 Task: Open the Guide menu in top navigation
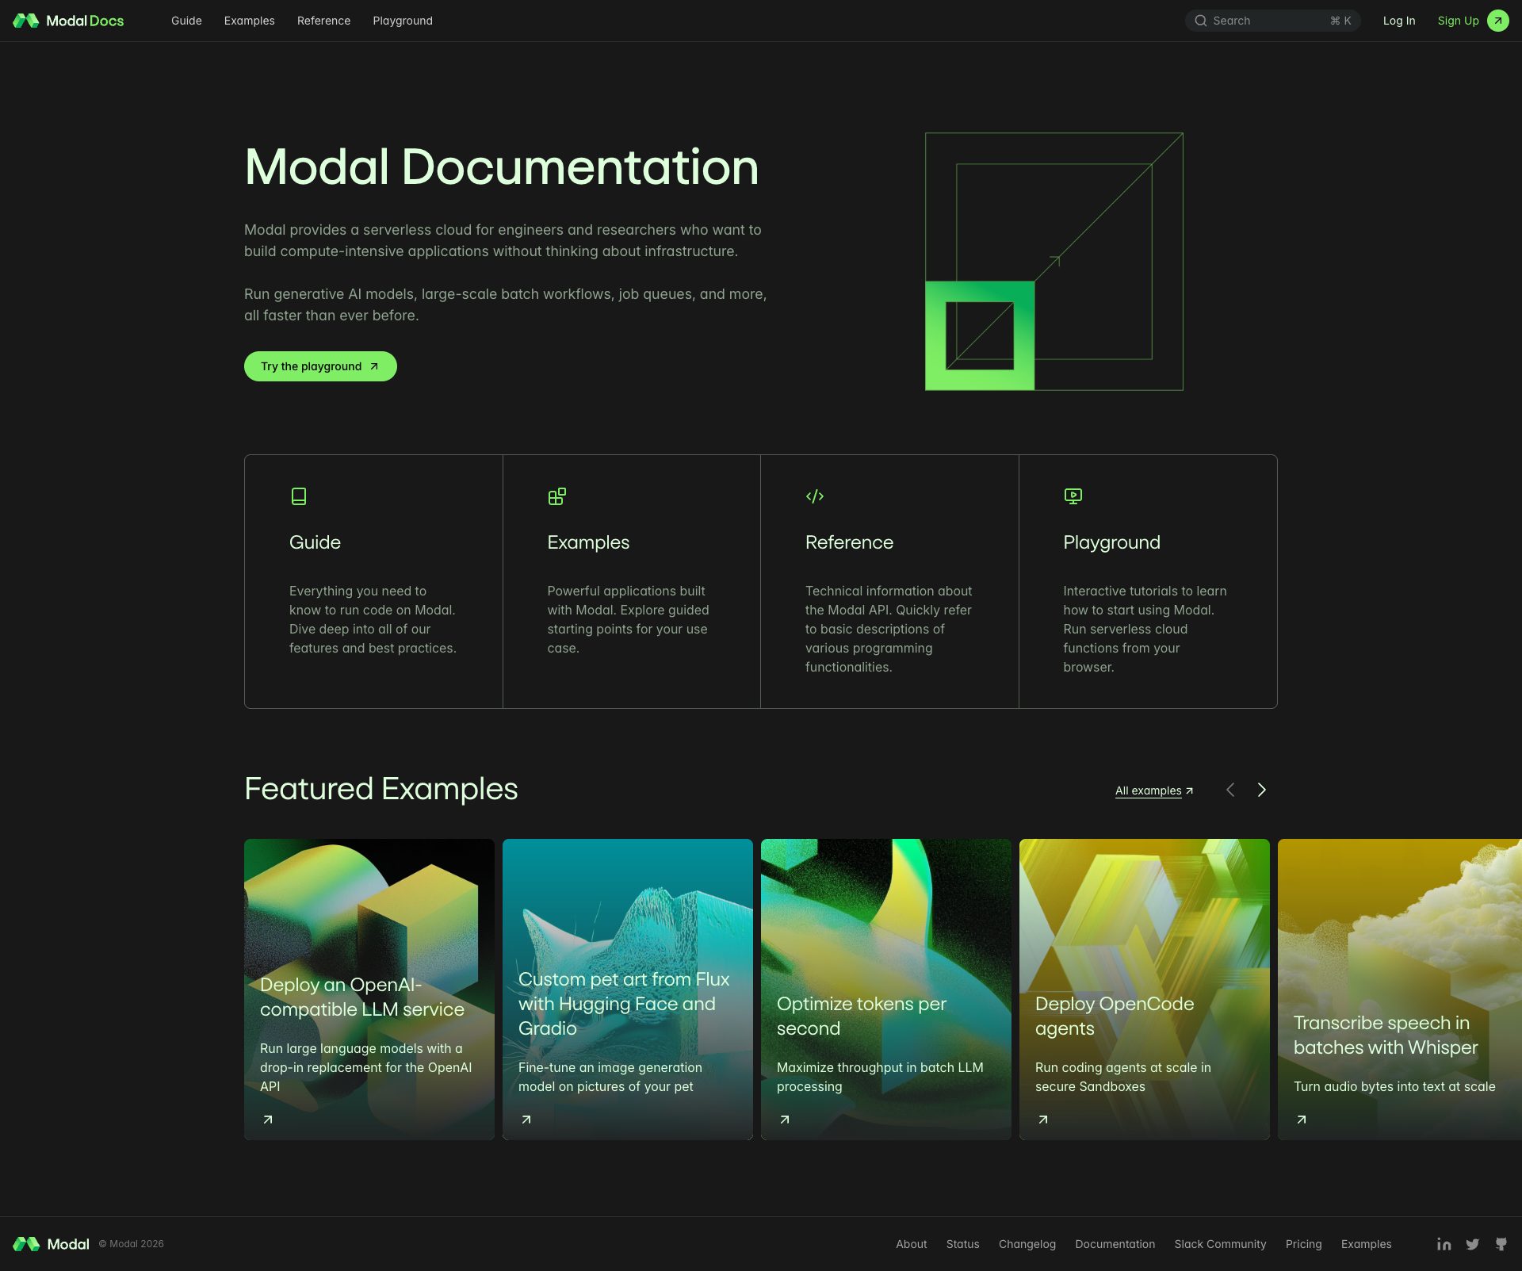pos(186,21)
